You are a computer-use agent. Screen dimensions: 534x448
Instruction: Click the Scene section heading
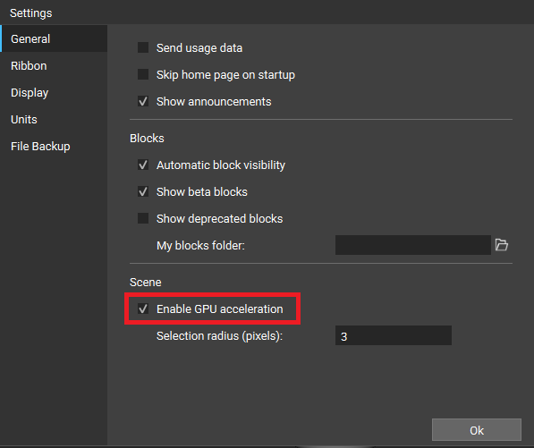pos(146,283)
